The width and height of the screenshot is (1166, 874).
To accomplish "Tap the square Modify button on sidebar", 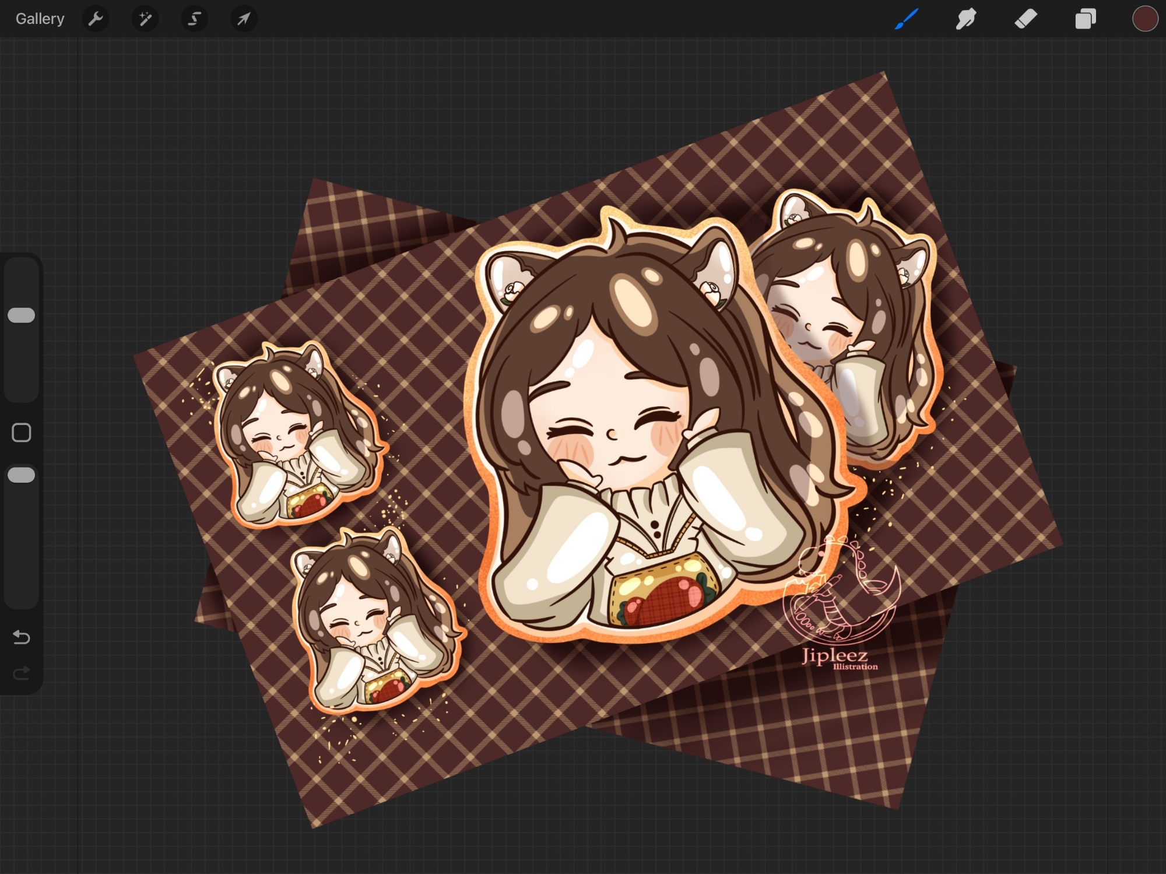I will (x=22, y=433).
